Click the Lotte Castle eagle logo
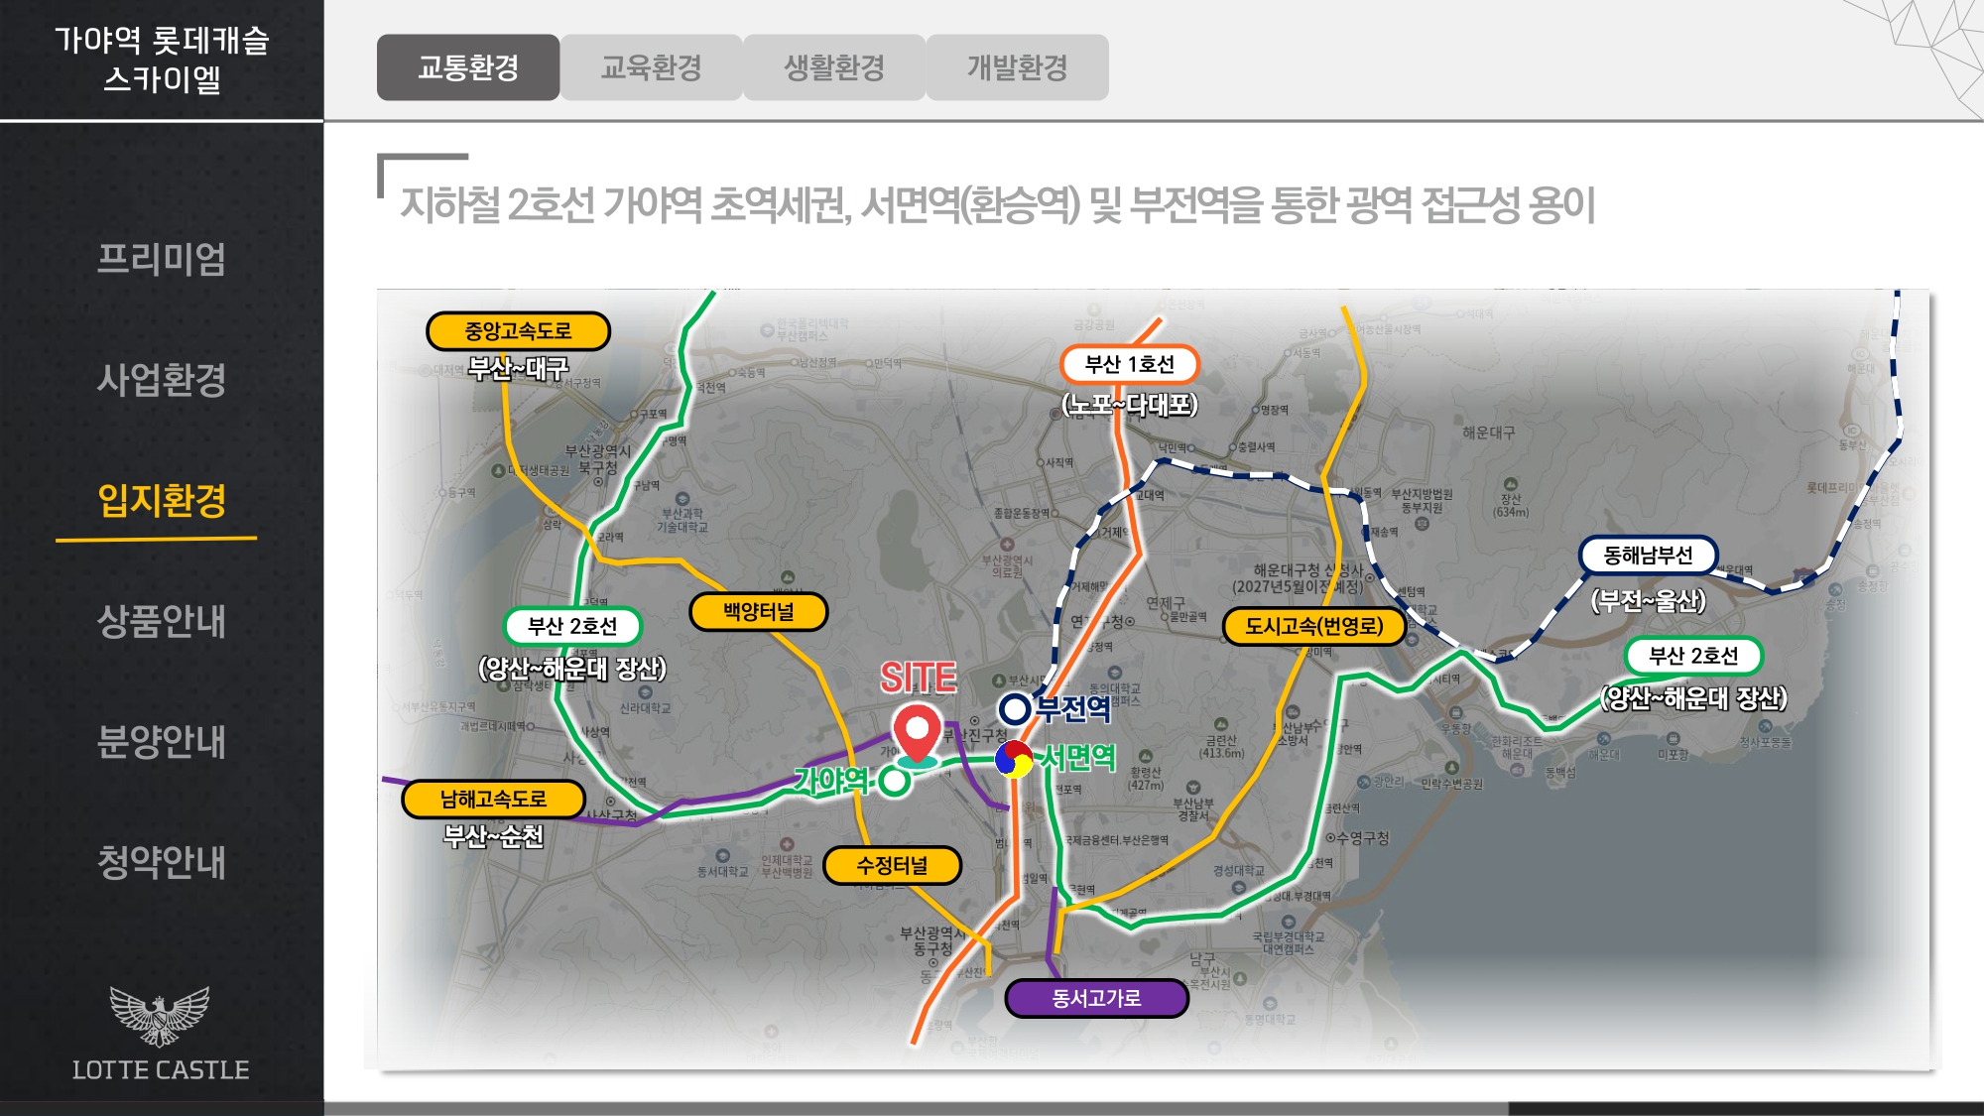Viewport: 1984px width, 1116px height. (x=160, y=1017)
